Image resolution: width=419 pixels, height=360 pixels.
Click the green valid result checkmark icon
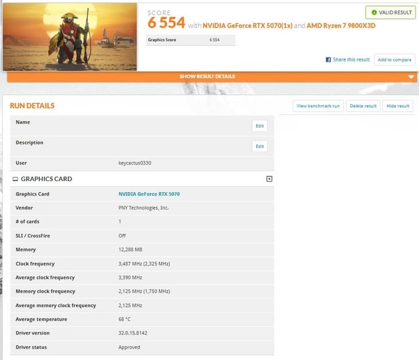[x=373, y=12]
